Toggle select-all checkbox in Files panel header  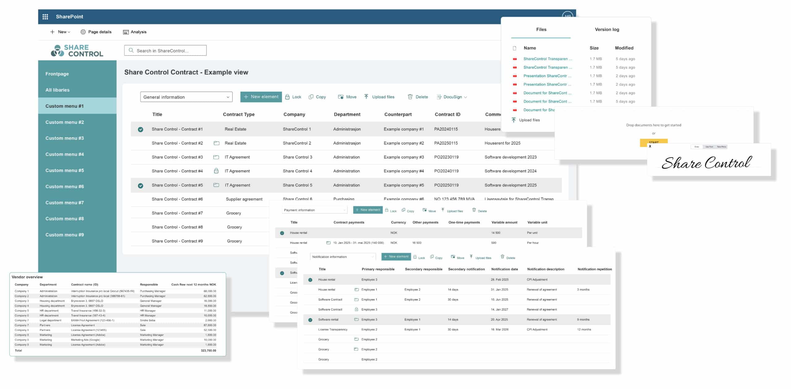(x=514, y=48)
